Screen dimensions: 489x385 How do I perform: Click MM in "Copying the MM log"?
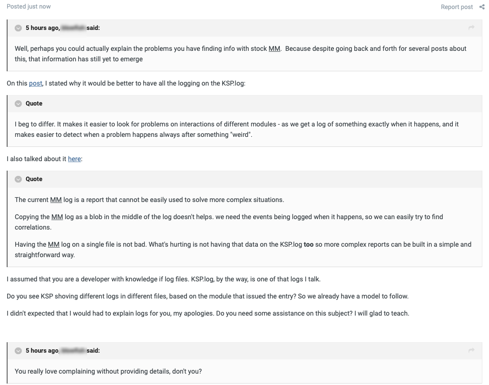(57, 217)
